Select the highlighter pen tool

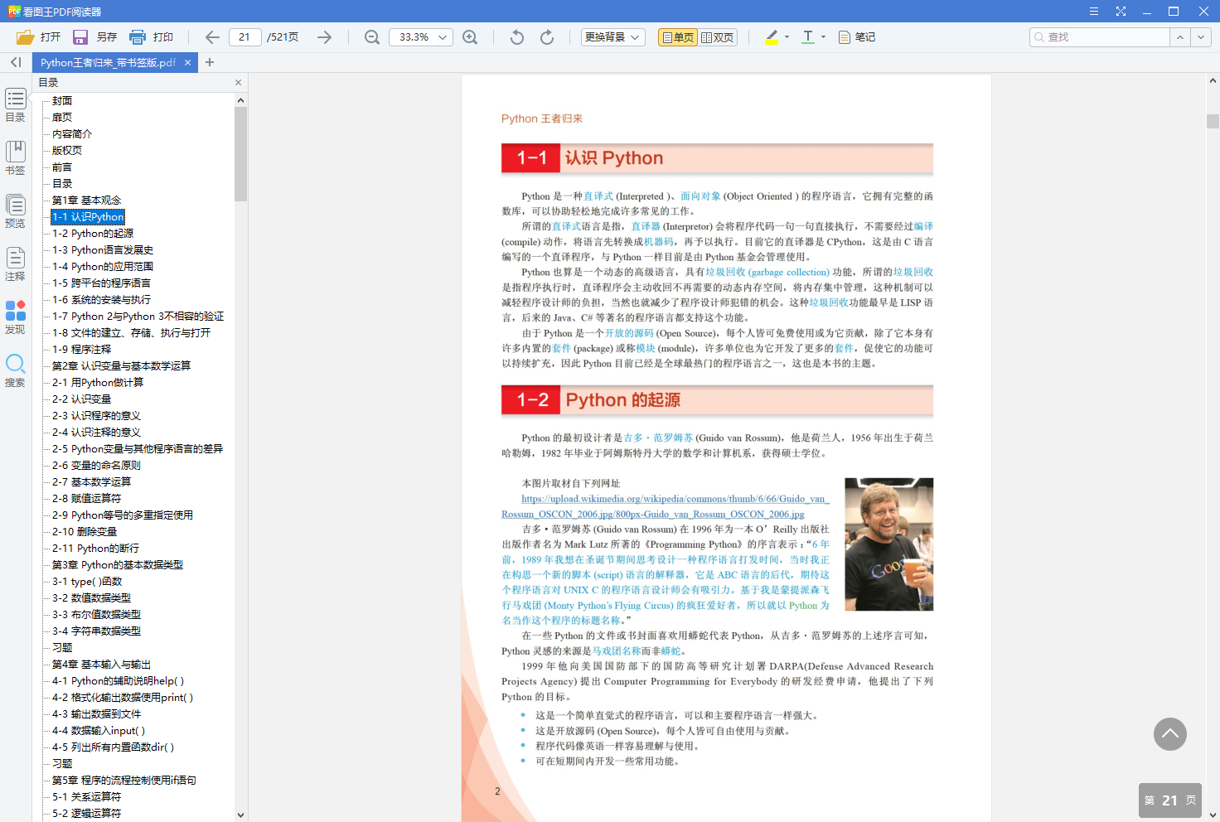pos(772,37)
